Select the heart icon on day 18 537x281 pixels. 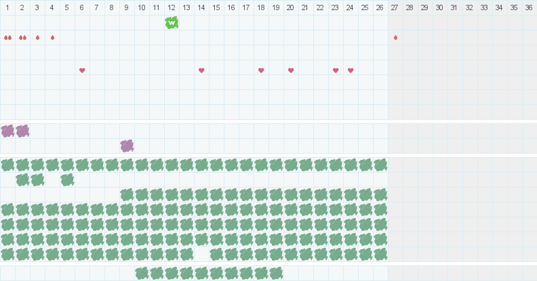click(261, 70)
